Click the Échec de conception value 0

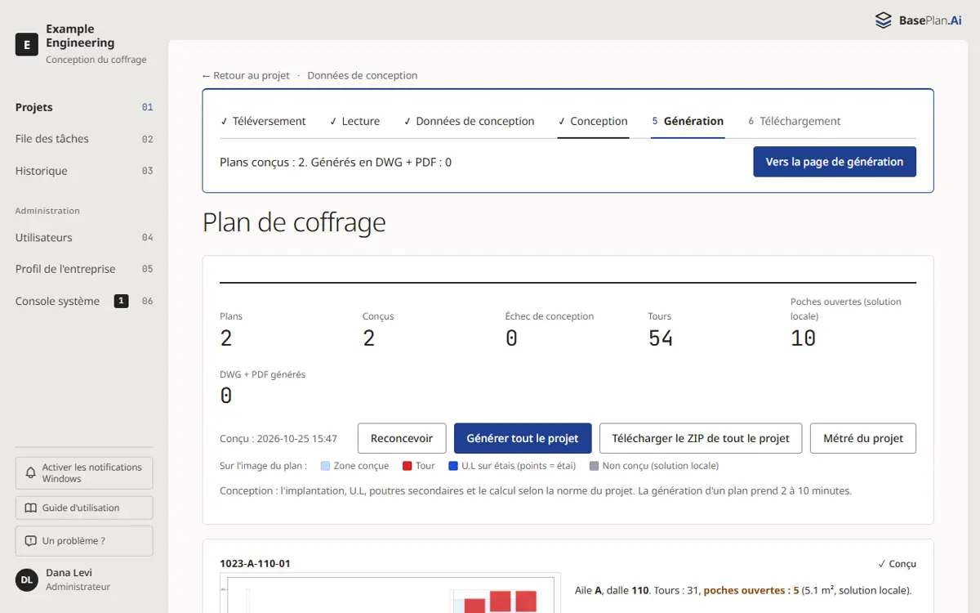click(511, 338)
